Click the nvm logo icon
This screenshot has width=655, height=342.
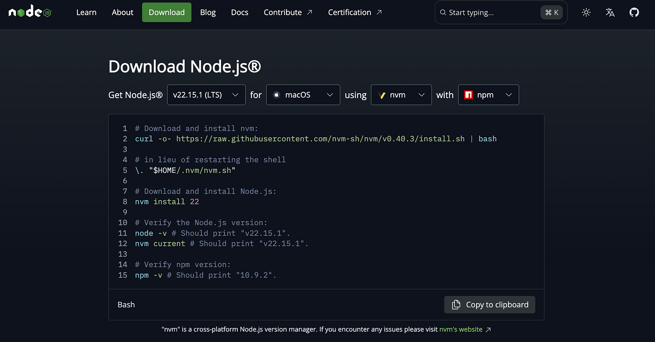[x=382, y=95]
